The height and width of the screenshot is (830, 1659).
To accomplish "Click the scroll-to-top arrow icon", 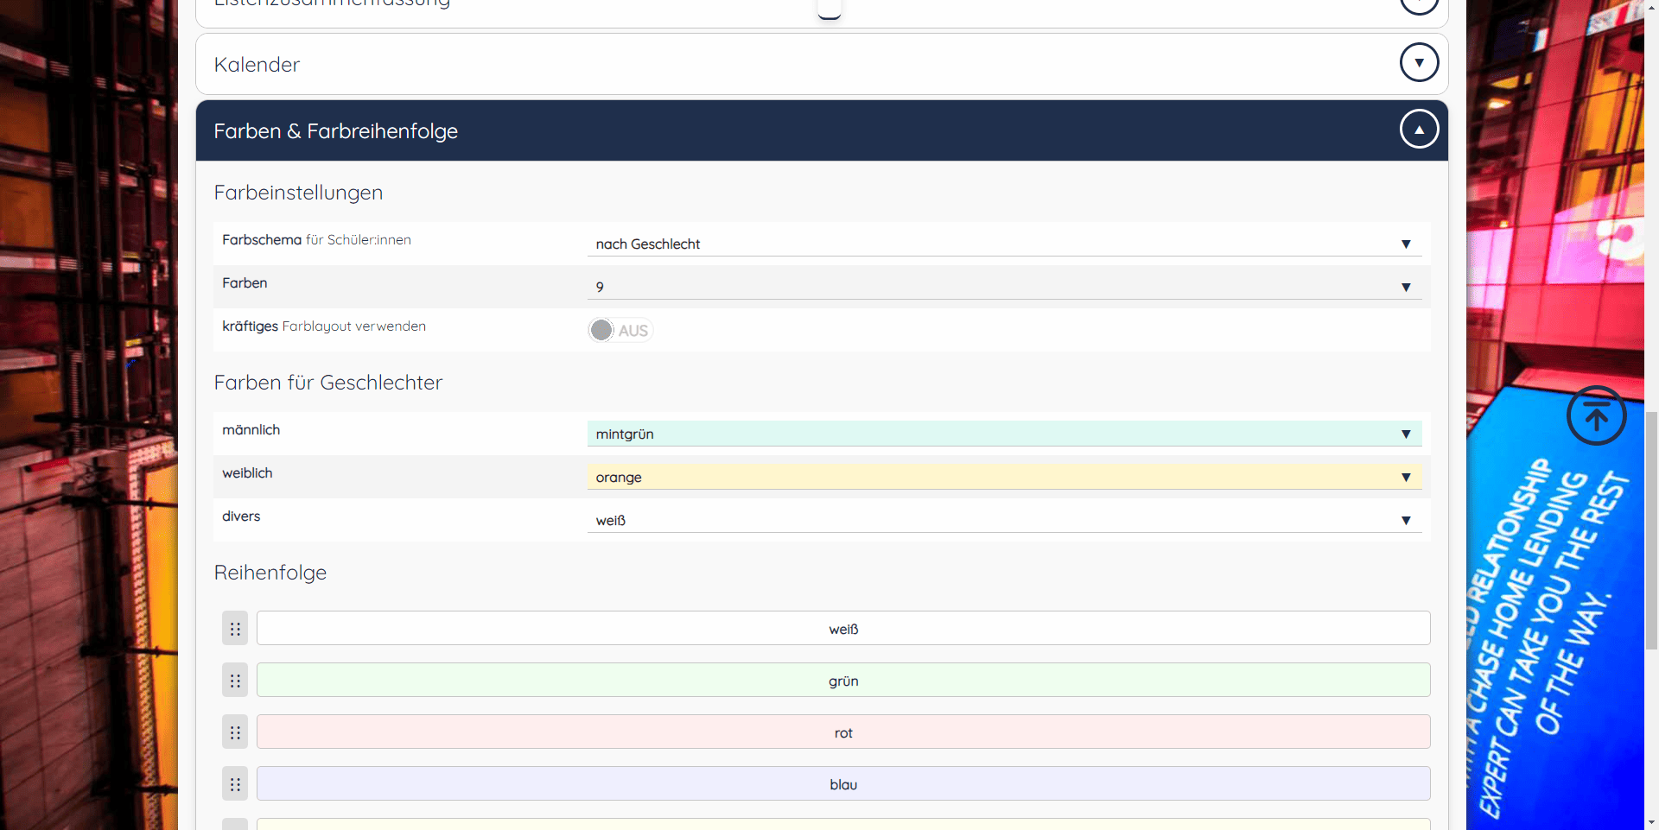I will (x=1596, y=416).
